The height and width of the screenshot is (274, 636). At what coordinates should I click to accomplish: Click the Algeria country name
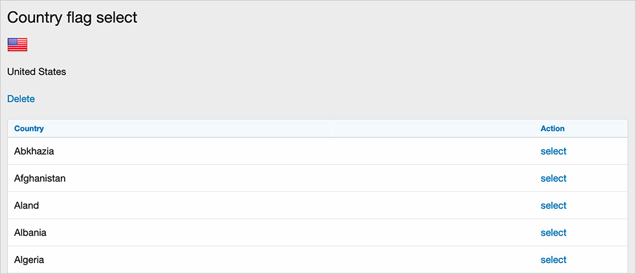29,260
